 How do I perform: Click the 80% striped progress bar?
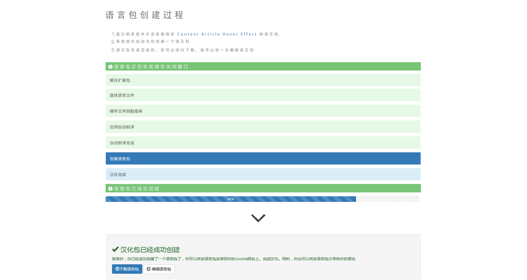click(231, 199)
